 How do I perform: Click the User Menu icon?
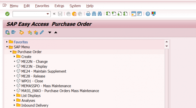click(x=8, y=32)
